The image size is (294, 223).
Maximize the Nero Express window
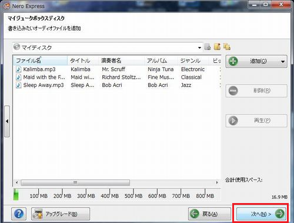(x=266, y=4)
